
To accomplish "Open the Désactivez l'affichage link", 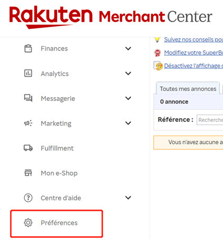I will tap(194, 66).
